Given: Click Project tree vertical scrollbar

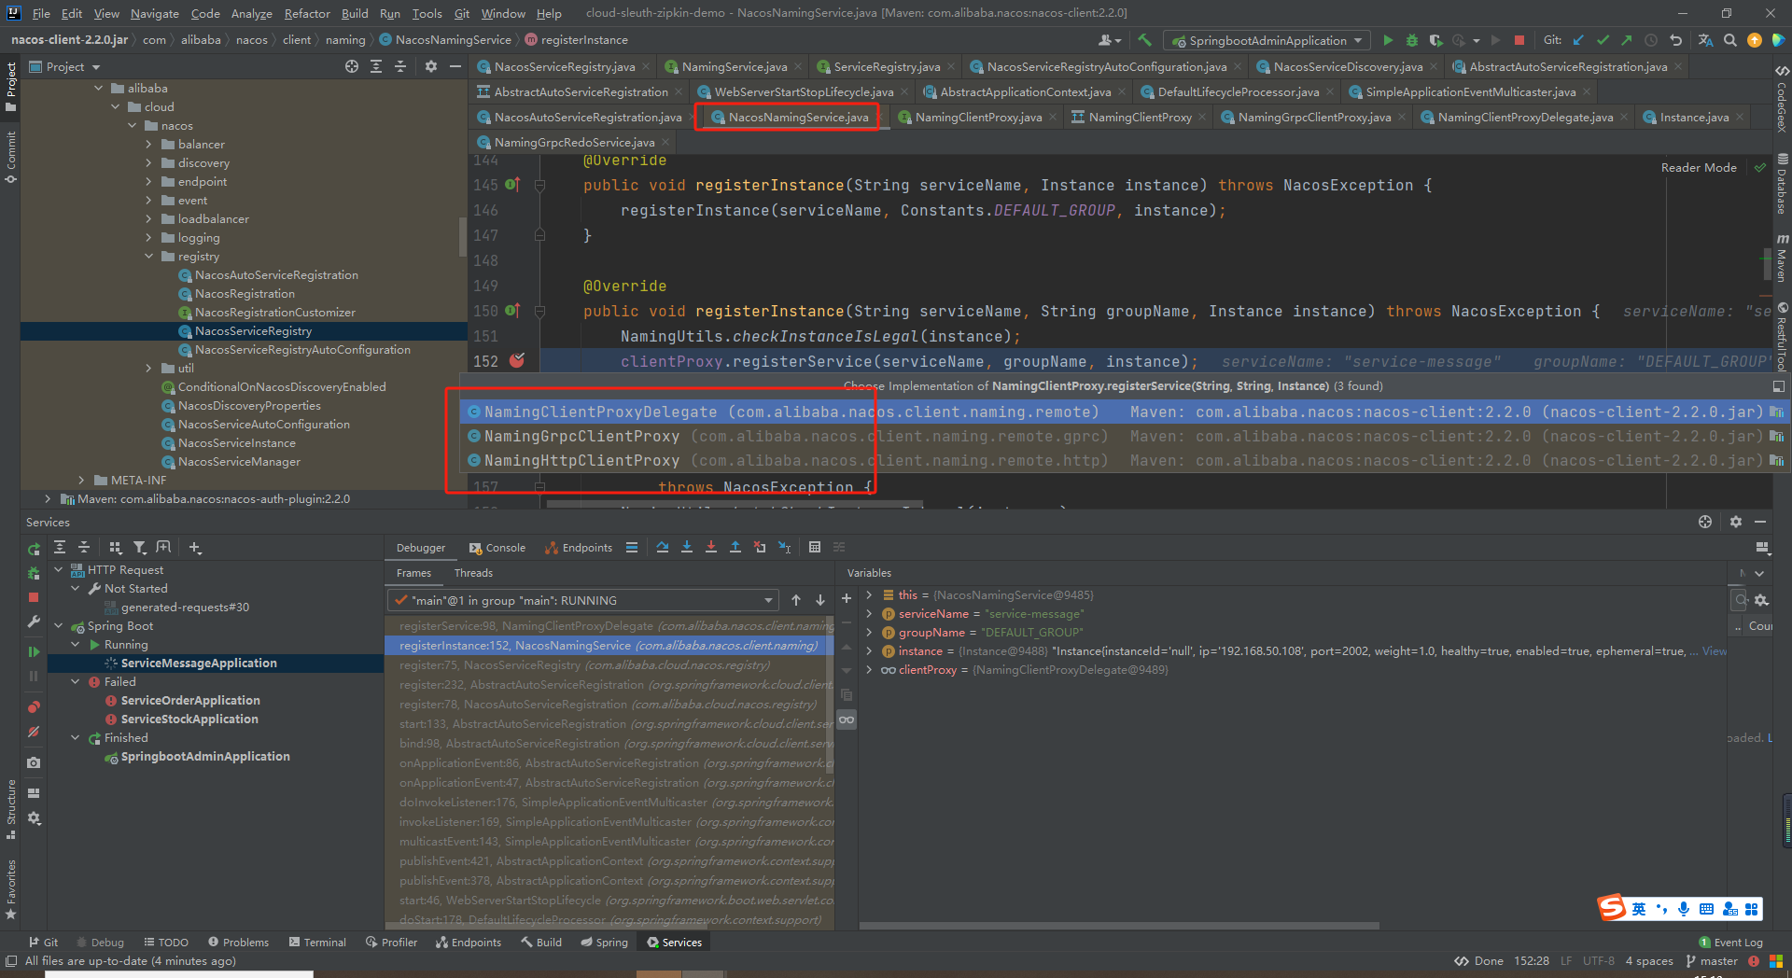Looking at the screenshot, I should click(462, 235).
